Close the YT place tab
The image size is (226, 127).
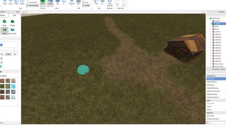(29, 12)
